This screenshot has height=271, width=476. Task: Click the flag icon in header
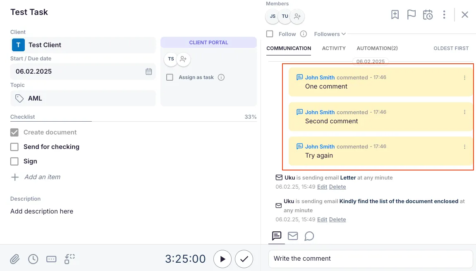(x=411, y=15)
